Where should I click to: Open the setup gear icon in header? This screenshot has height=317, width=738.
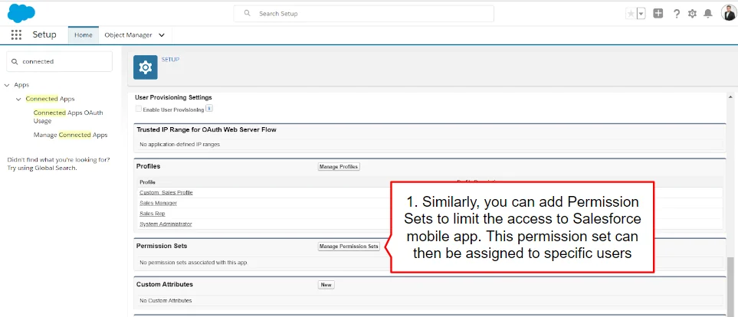click(x=692, y=14)
